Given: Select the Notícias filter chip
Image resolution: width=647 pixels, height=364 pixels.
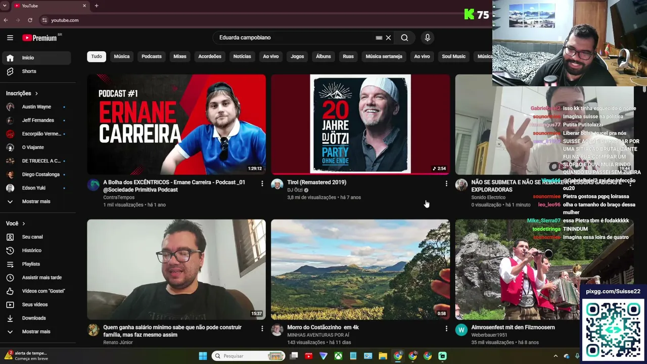Looking at the screenshot, I should tap(242, 57).
